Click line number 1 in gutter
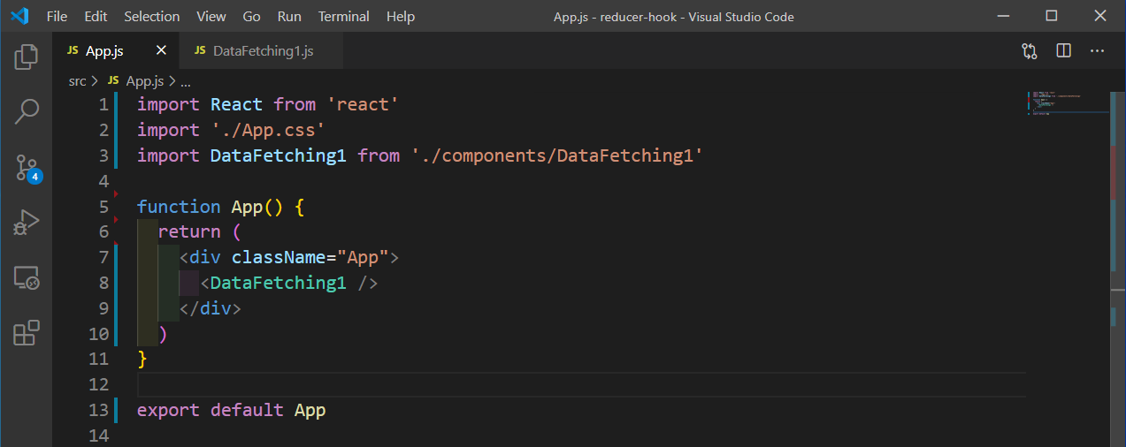 point(103,104)
